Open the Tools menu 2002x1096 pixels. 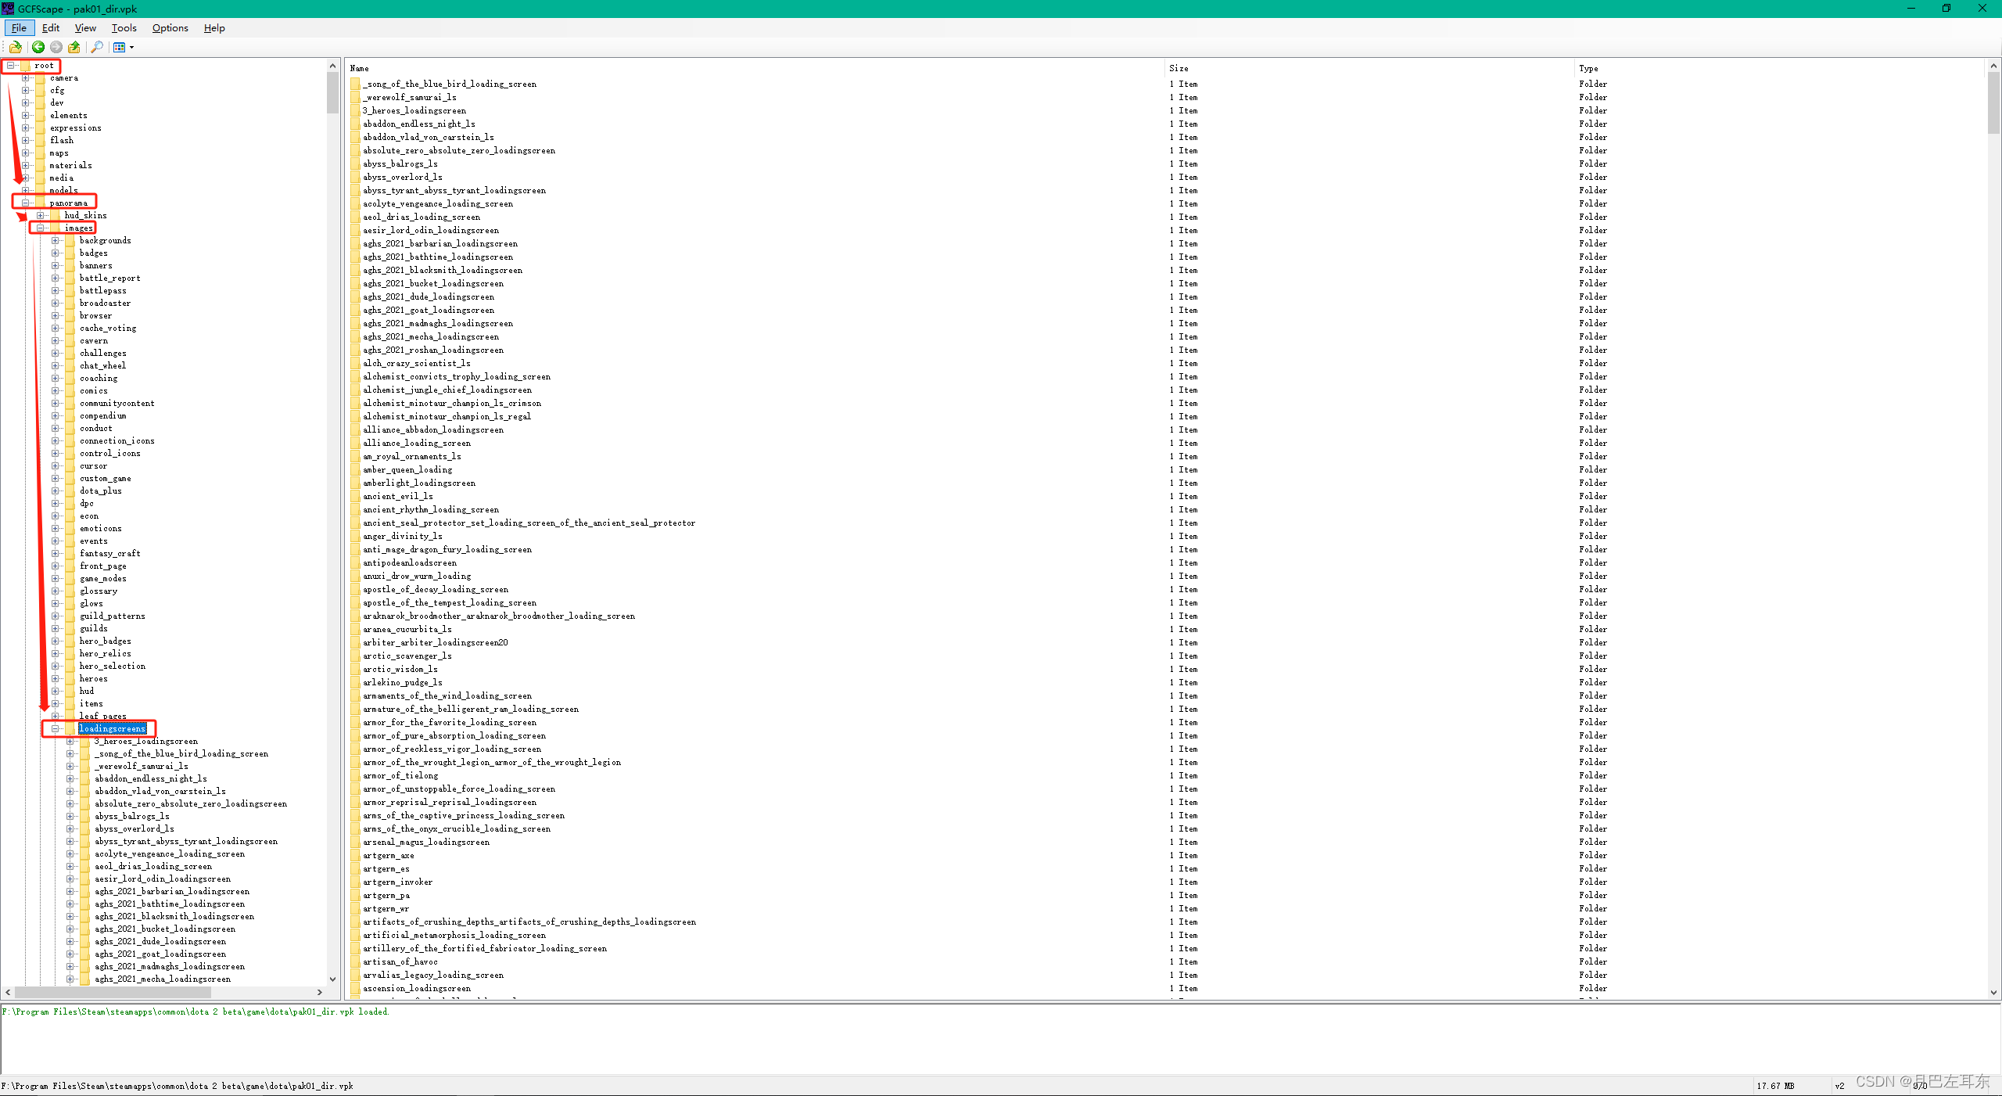124,27
